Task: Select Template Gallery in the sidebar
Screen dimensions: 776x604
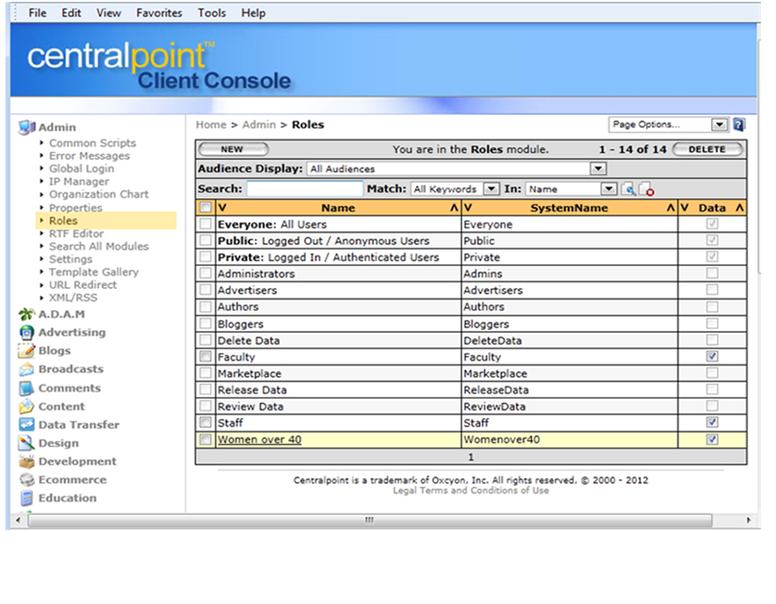Action: click(x=94, y=272)
